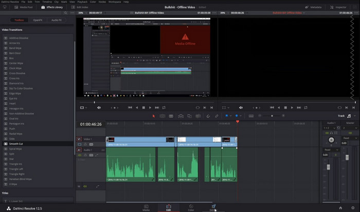Open the Inspector panel

[x=338, y=7]
